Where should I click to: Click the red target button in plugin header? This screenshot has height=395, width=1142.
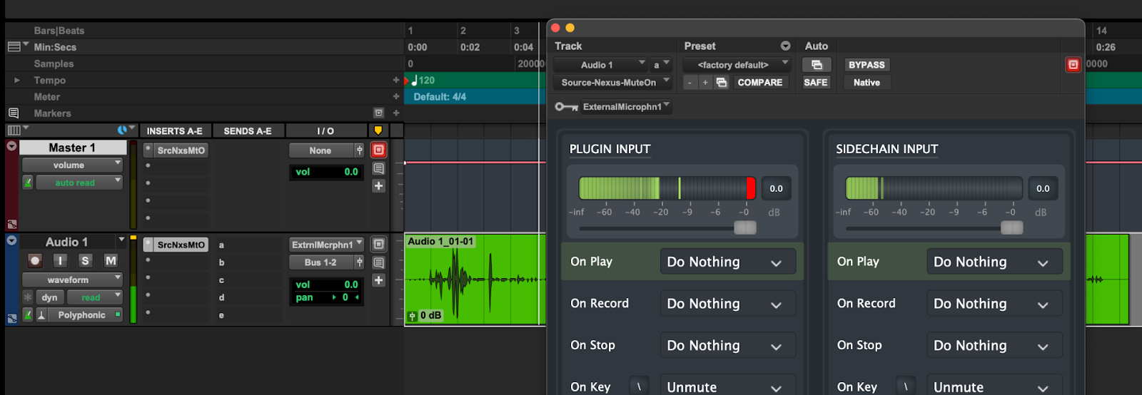(x=1073, y=65)
